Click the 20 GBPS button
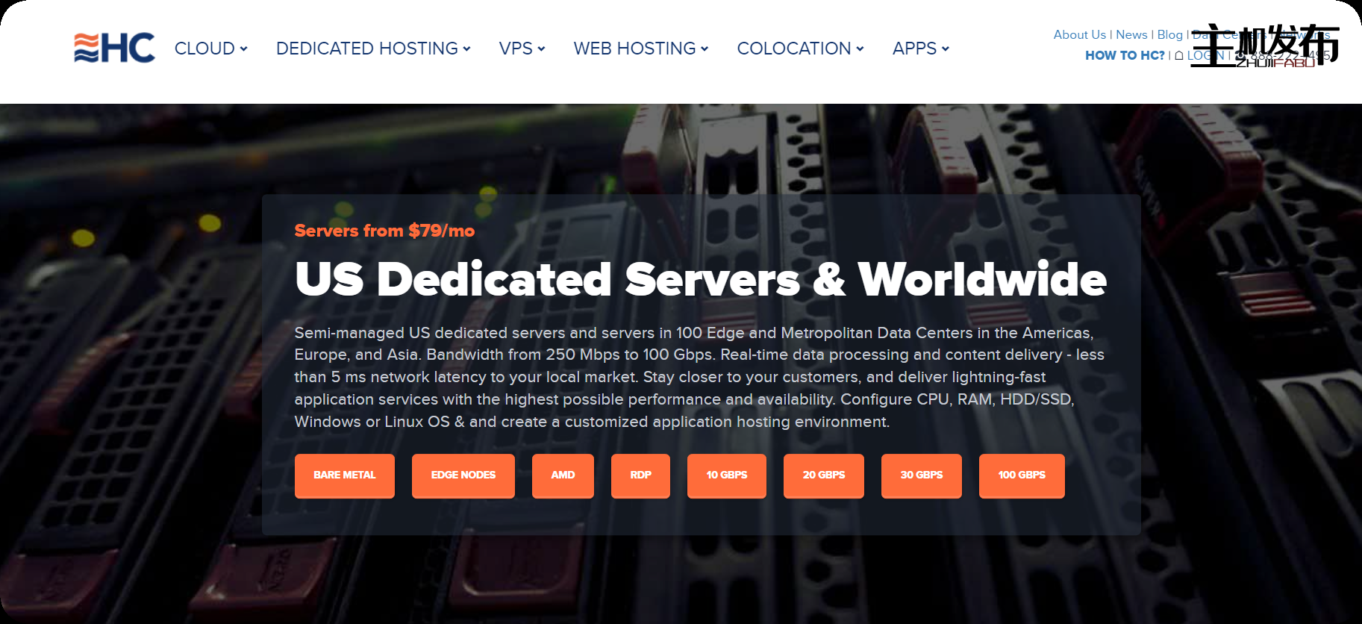The image size is (1362, 624). point(823,475)
